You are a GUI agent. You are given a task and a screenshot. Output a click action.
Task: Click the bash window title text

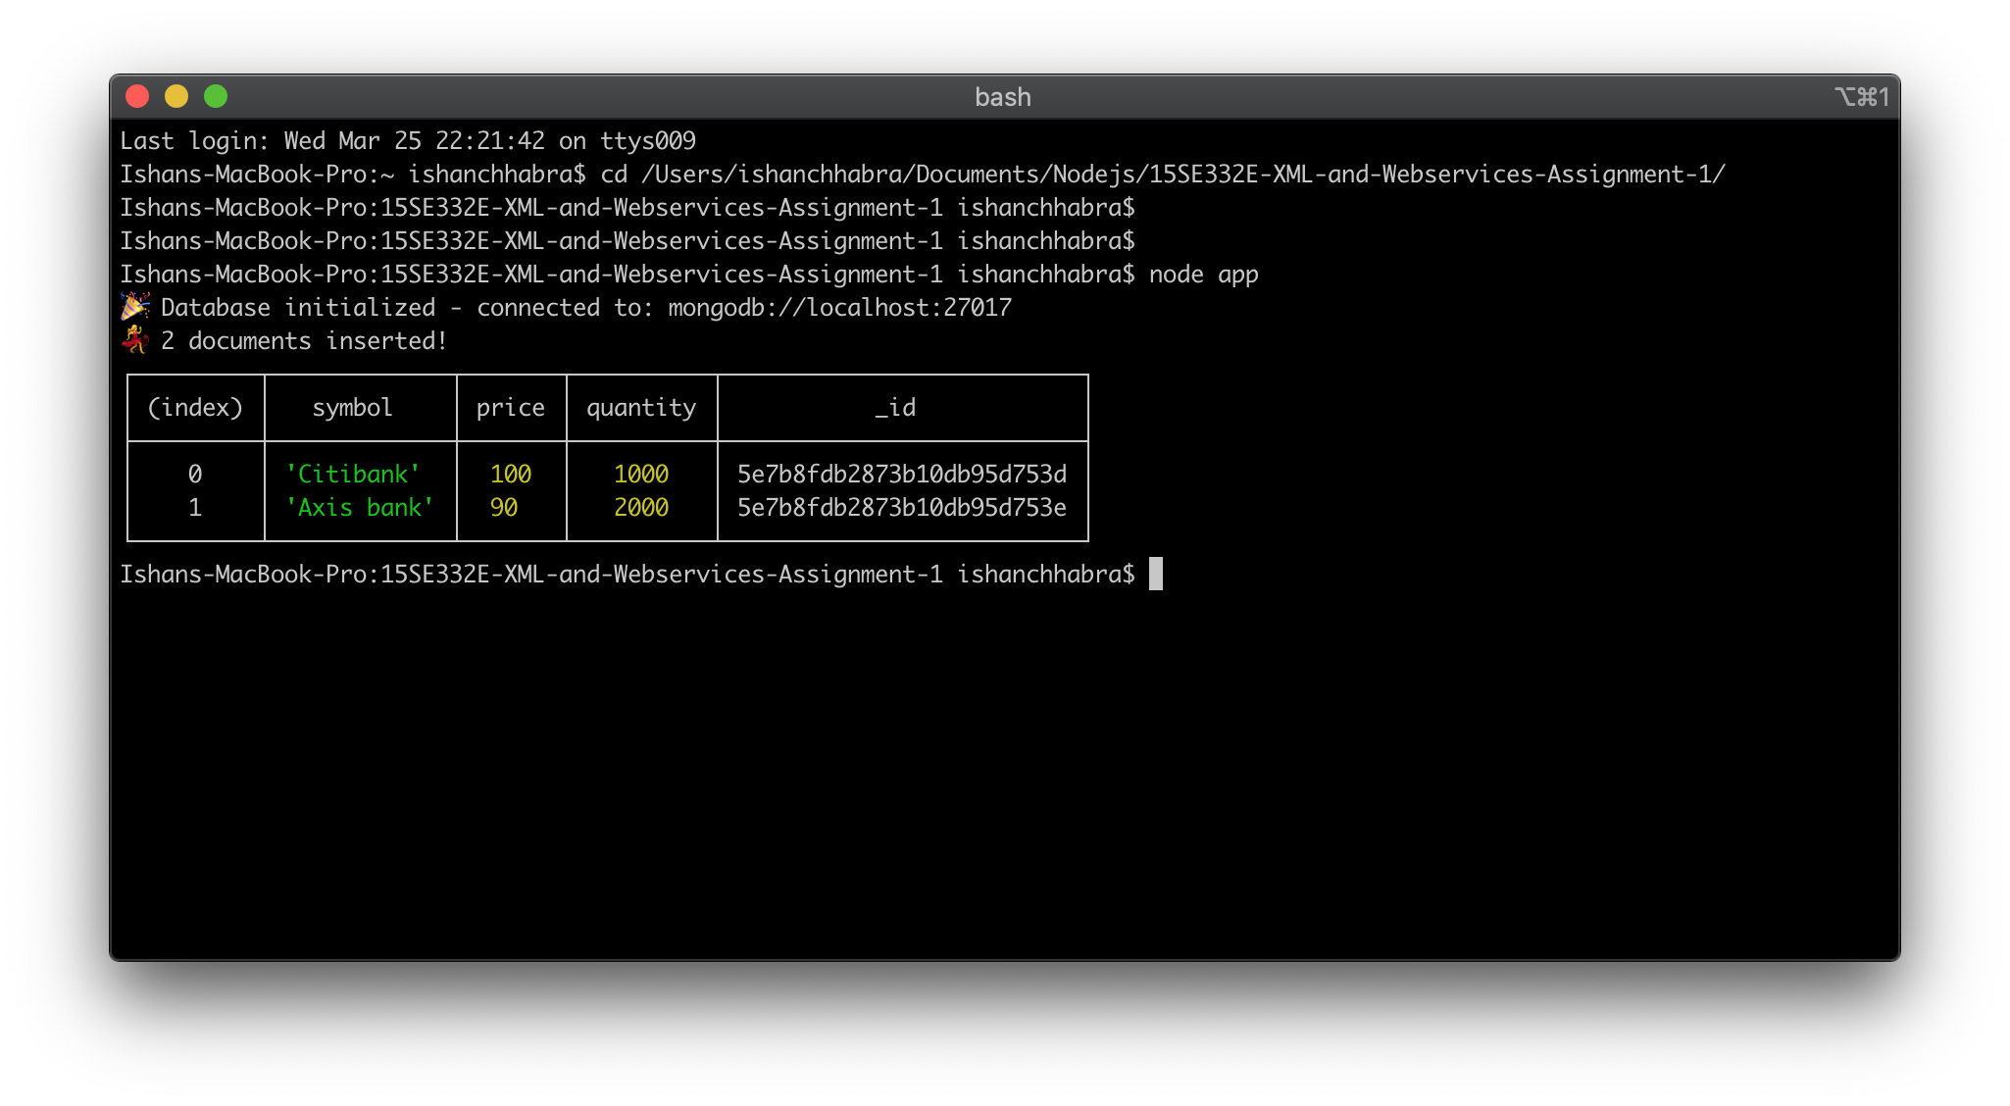pos(1002,97)
